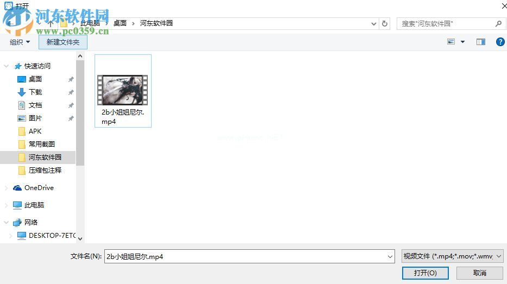Click 新建文件夹 in toolbar
This screenshot has height=284, width=507.
coord(62,42)
